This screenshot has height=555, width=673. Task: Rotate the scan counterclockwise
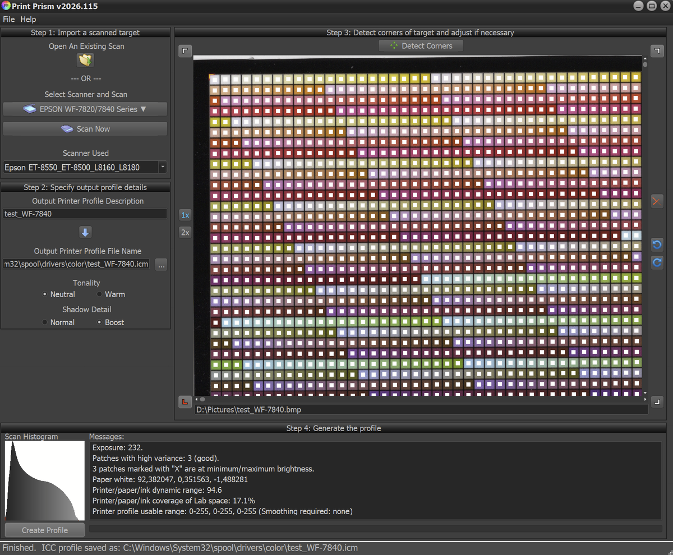pos(657,244)
